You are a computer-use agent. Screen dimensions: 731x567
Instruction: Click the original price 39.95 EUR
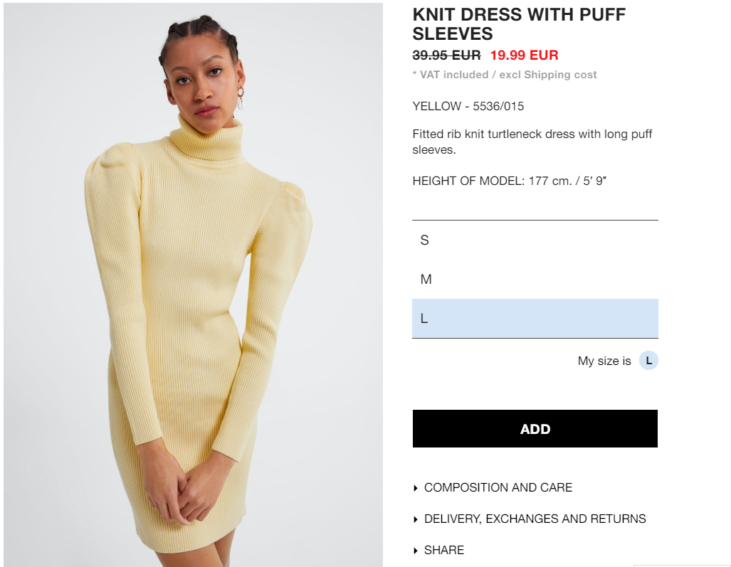(x=446, y=55)
